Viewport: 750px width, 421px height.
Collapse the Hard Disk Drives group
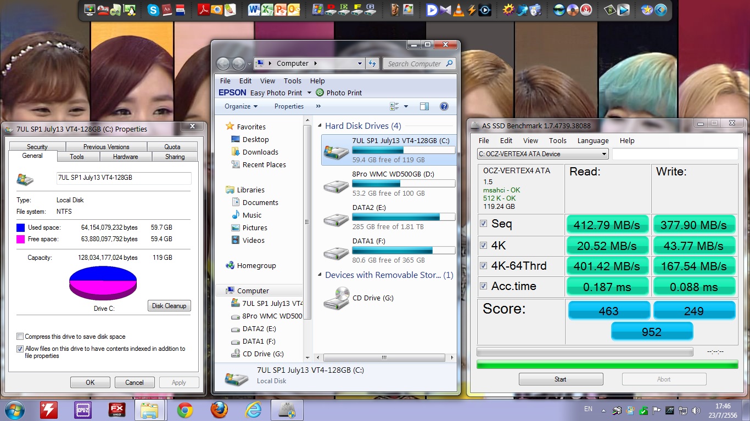tap(320, 126)
